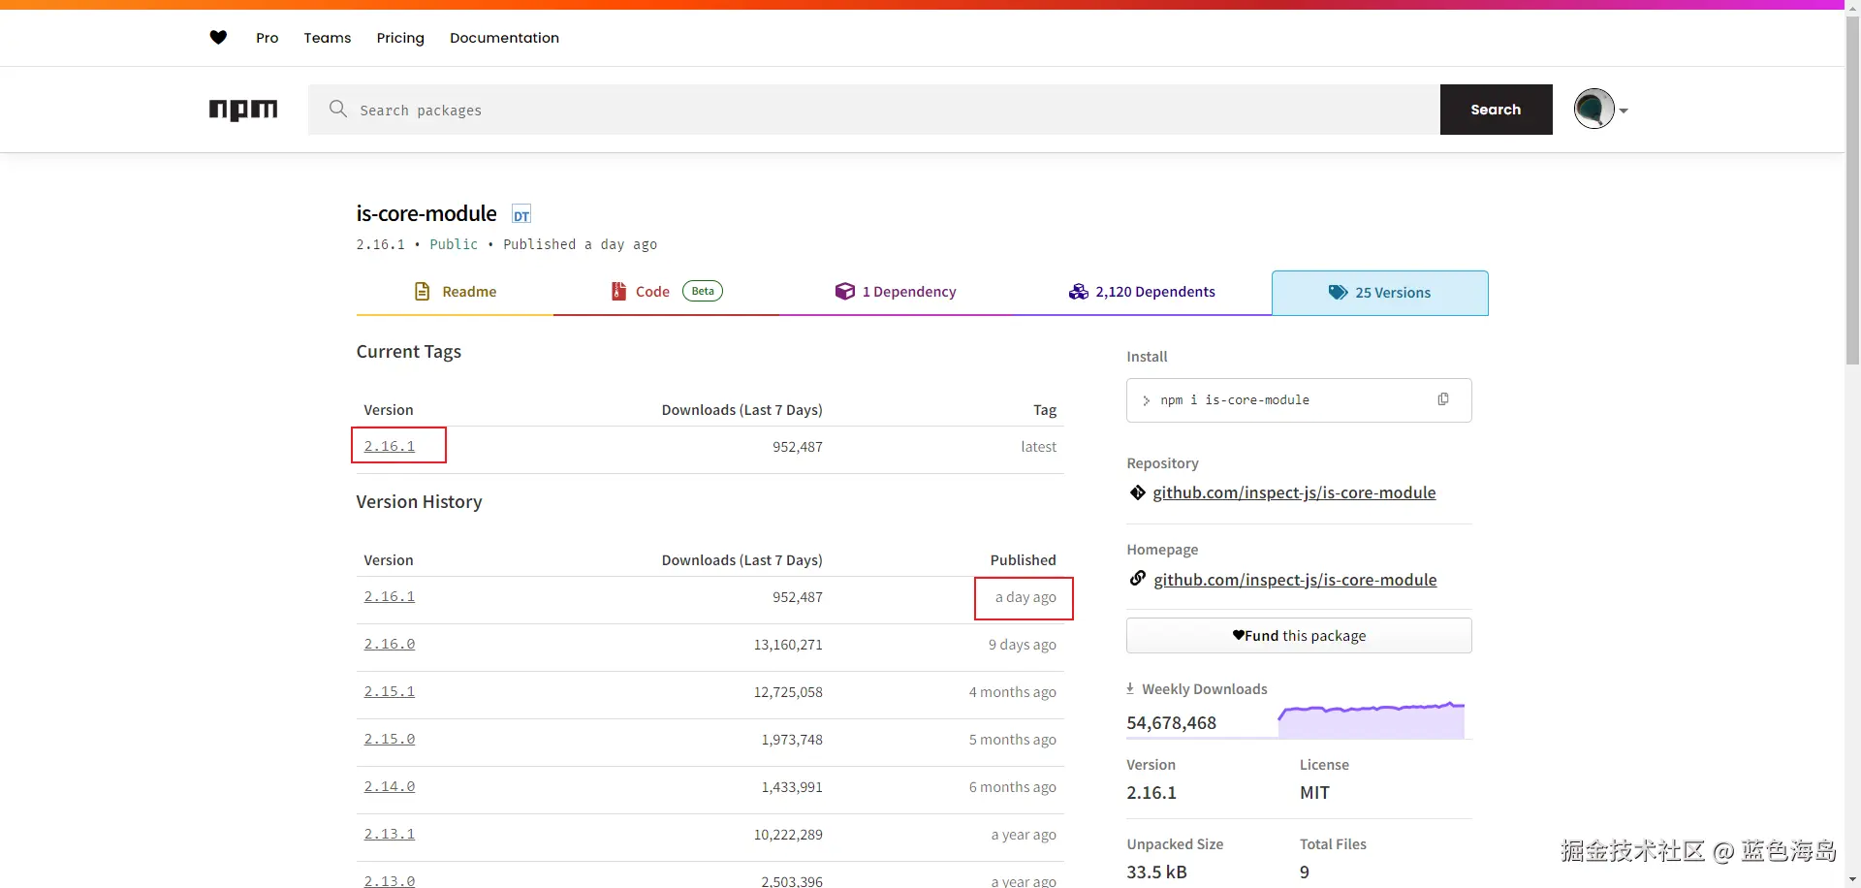The width and height of the screenshot is (1861, 888).
Task: Click the npm i is-core-module command text
Action: point(1235,399)
